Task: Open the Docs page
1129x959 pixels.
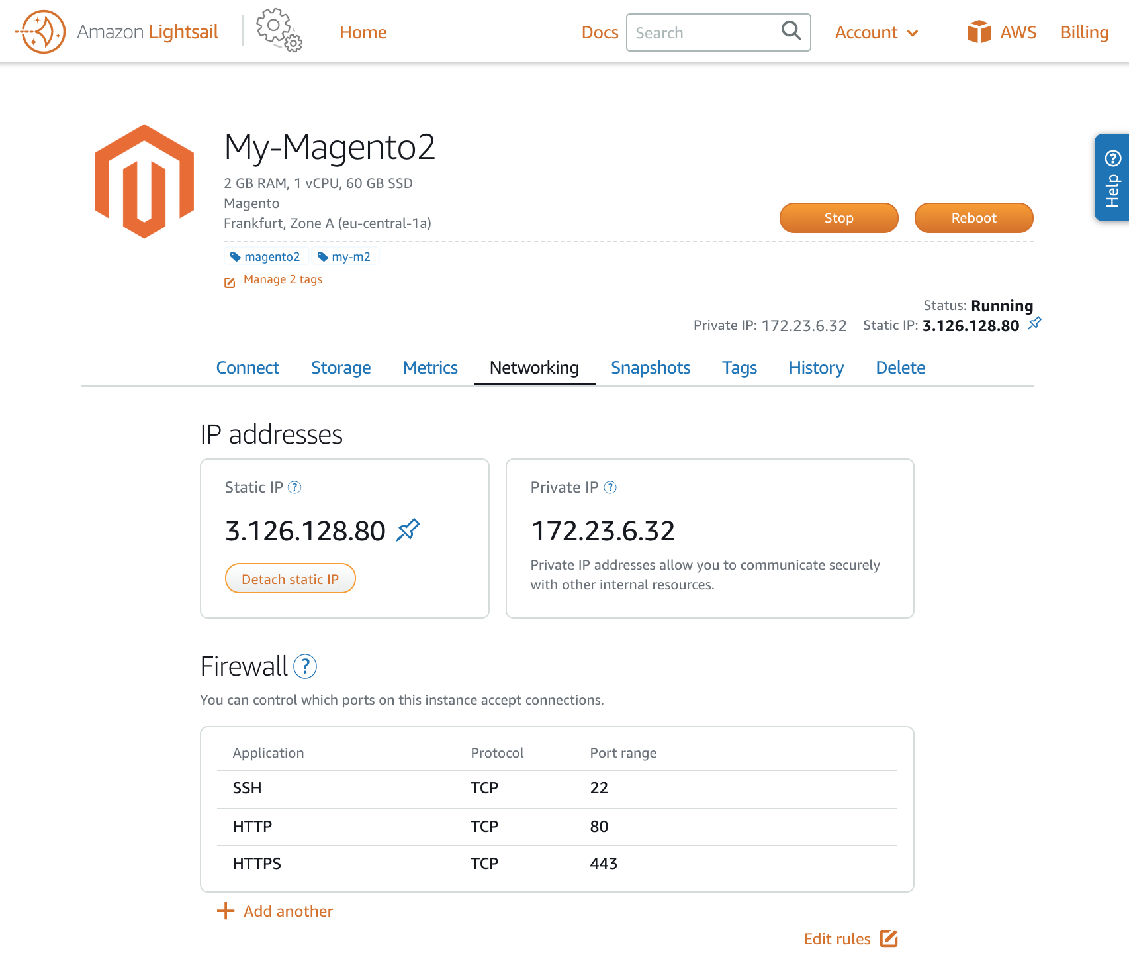Action: [x=599, y=32]
